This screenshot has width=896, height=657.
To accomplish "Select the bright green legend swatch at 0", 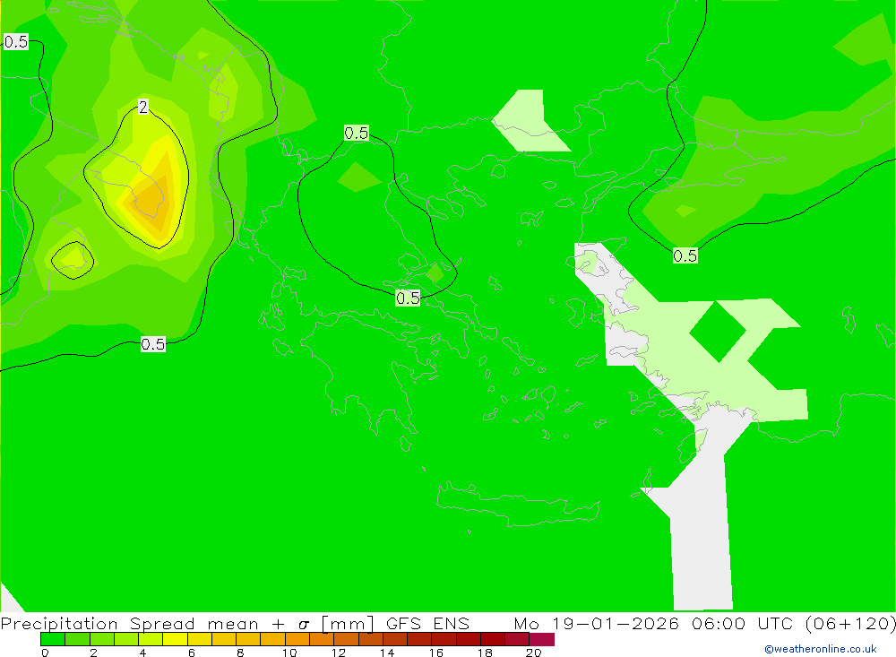I will point(53,639).
